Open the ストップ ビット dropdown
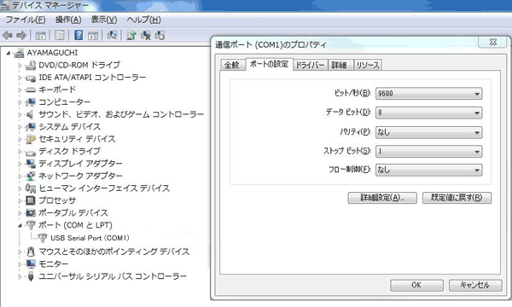Screen dimensions: 512x307 (x=428, y=151)
